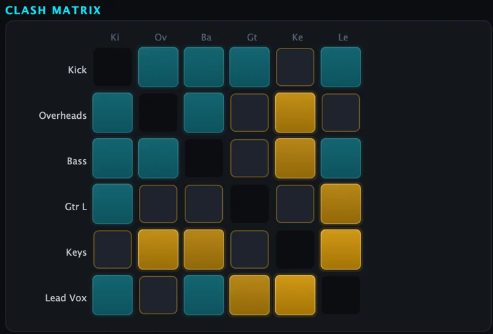Click the Kick row Ke column outlined cell
This screenshot has width=493, height=334.
[x=295, y=67]
